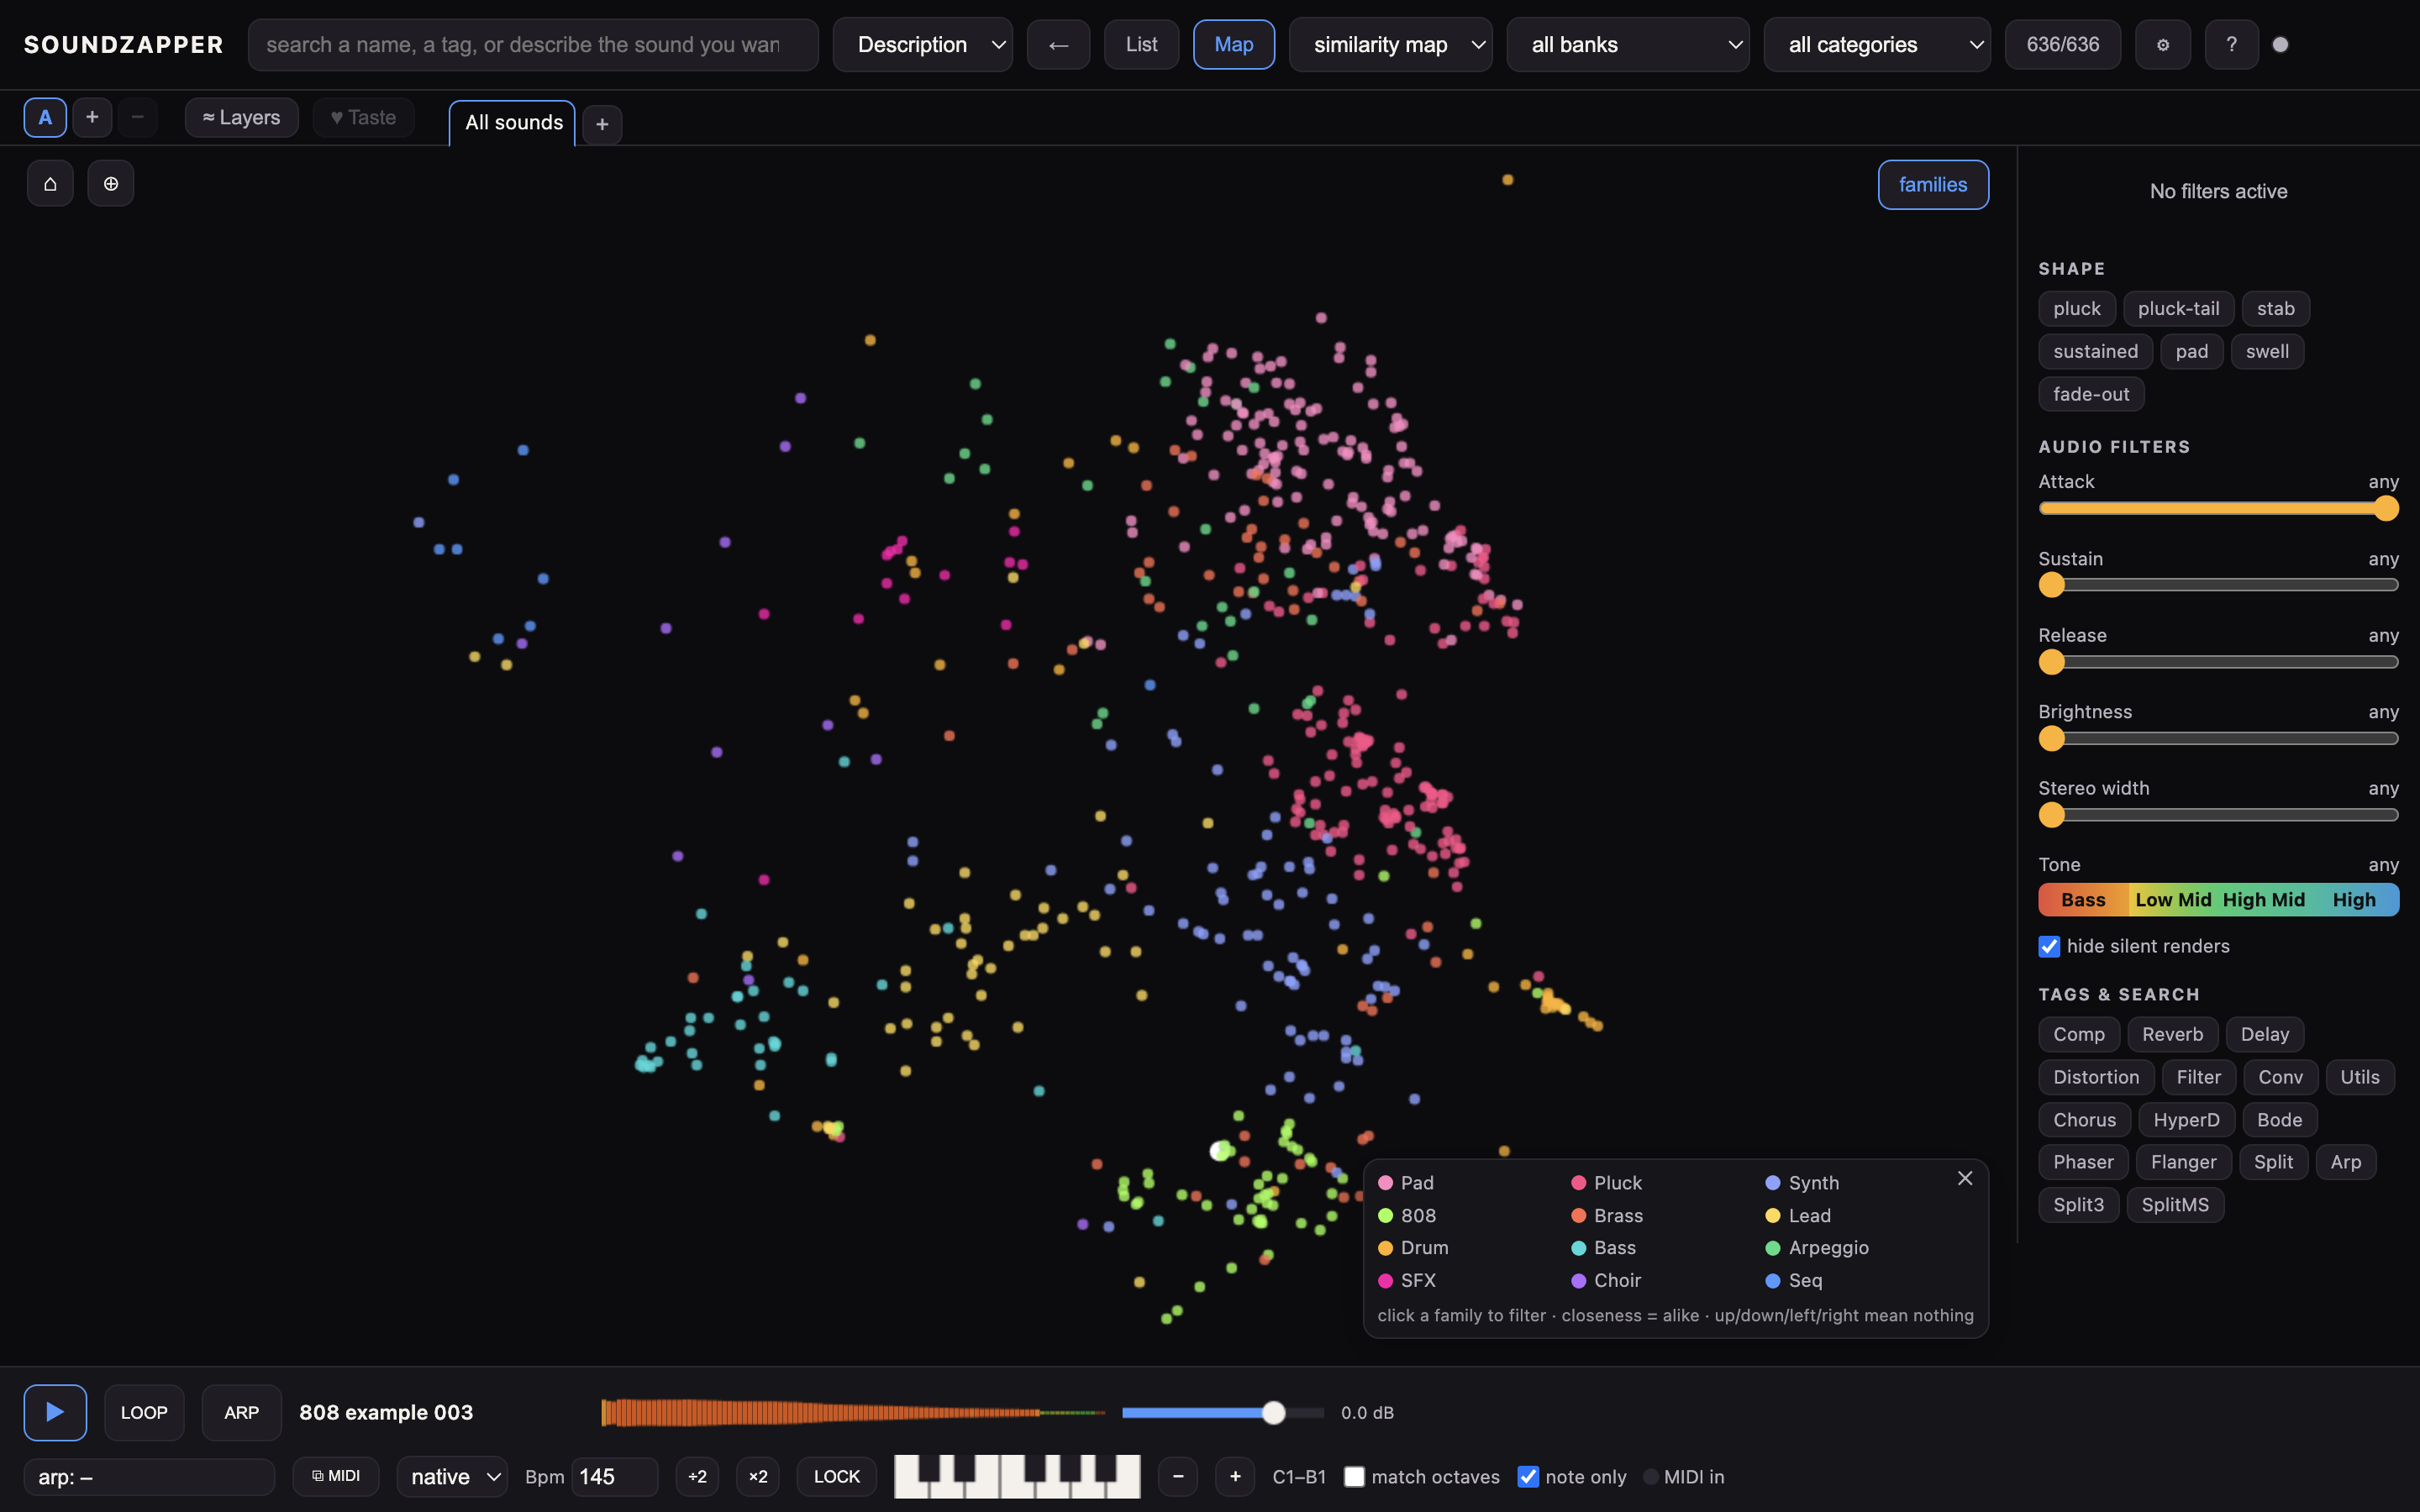Filter map by Bass family in legend
Viewport: 2420px width, 1512px height.
1603,1248
